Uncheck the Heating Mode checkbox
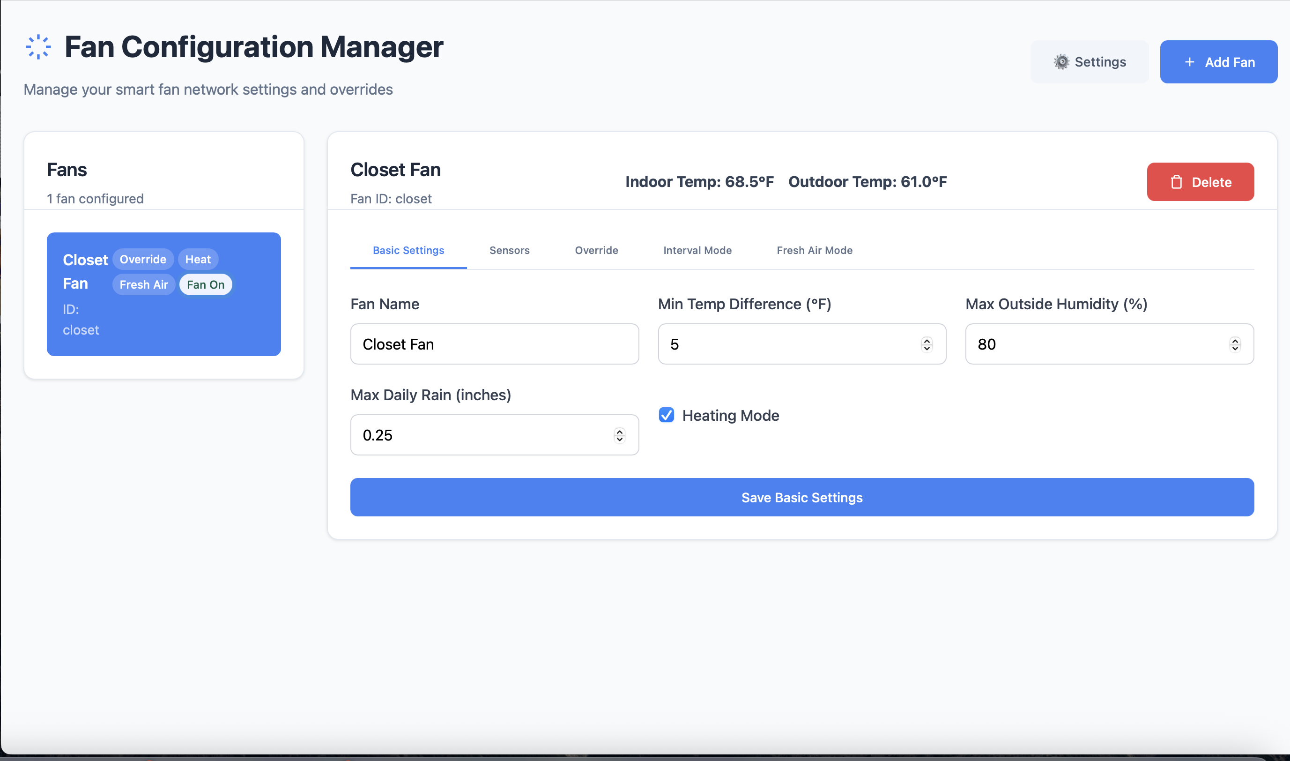The width and height of the screenshot is (1290, 761). tap(666, 415)
